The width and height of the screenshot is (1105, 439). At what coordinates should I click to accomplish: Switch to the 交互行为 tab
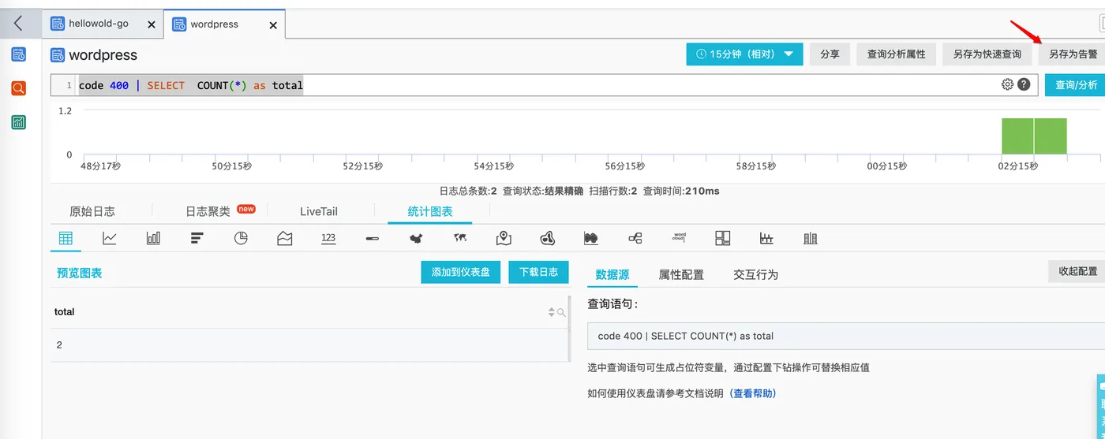(755, 274)
